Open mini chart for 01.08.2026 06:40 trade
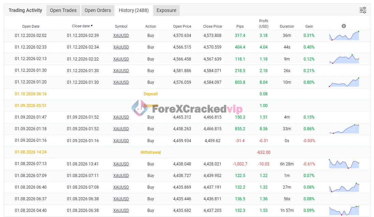Image resolution: width=374 pixels, height=217 pixels. (x=344, y=187)
